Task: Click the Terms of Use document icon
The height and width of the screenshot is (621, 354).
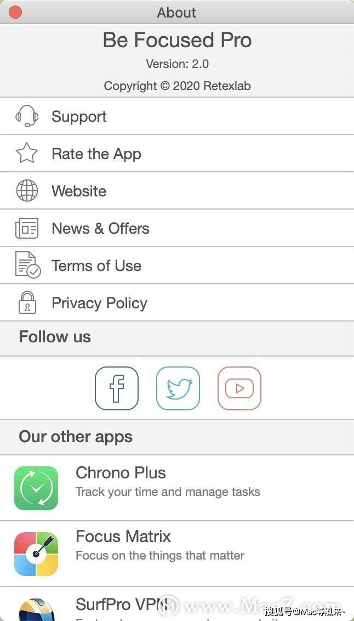Action: coord(27,266)
